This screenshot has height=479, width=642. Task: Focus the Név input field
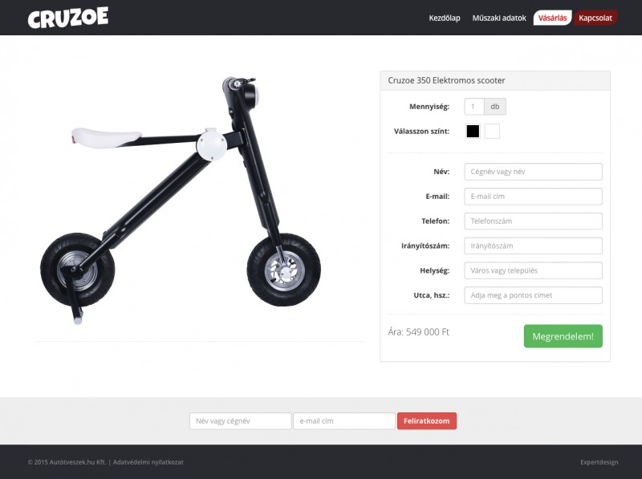coord(533,172)
